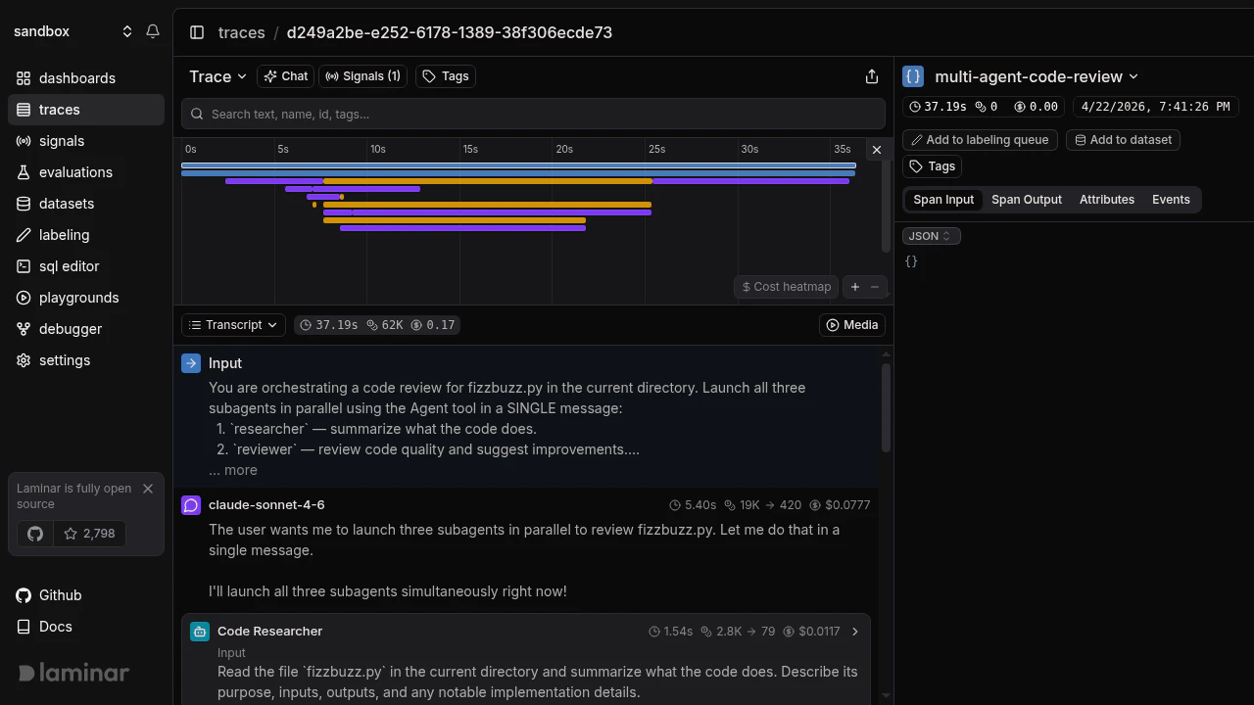Open Tags button in trace toolbar
The width and height of the screenshot is (1254, 705).
(446, 76)
